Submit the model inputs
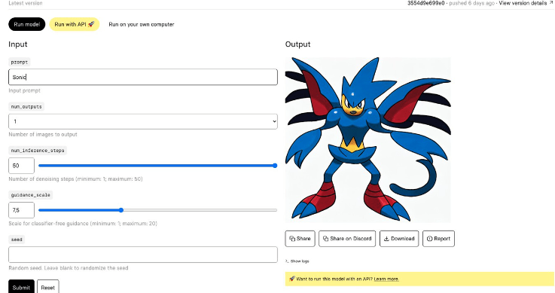 coord(22,287)
